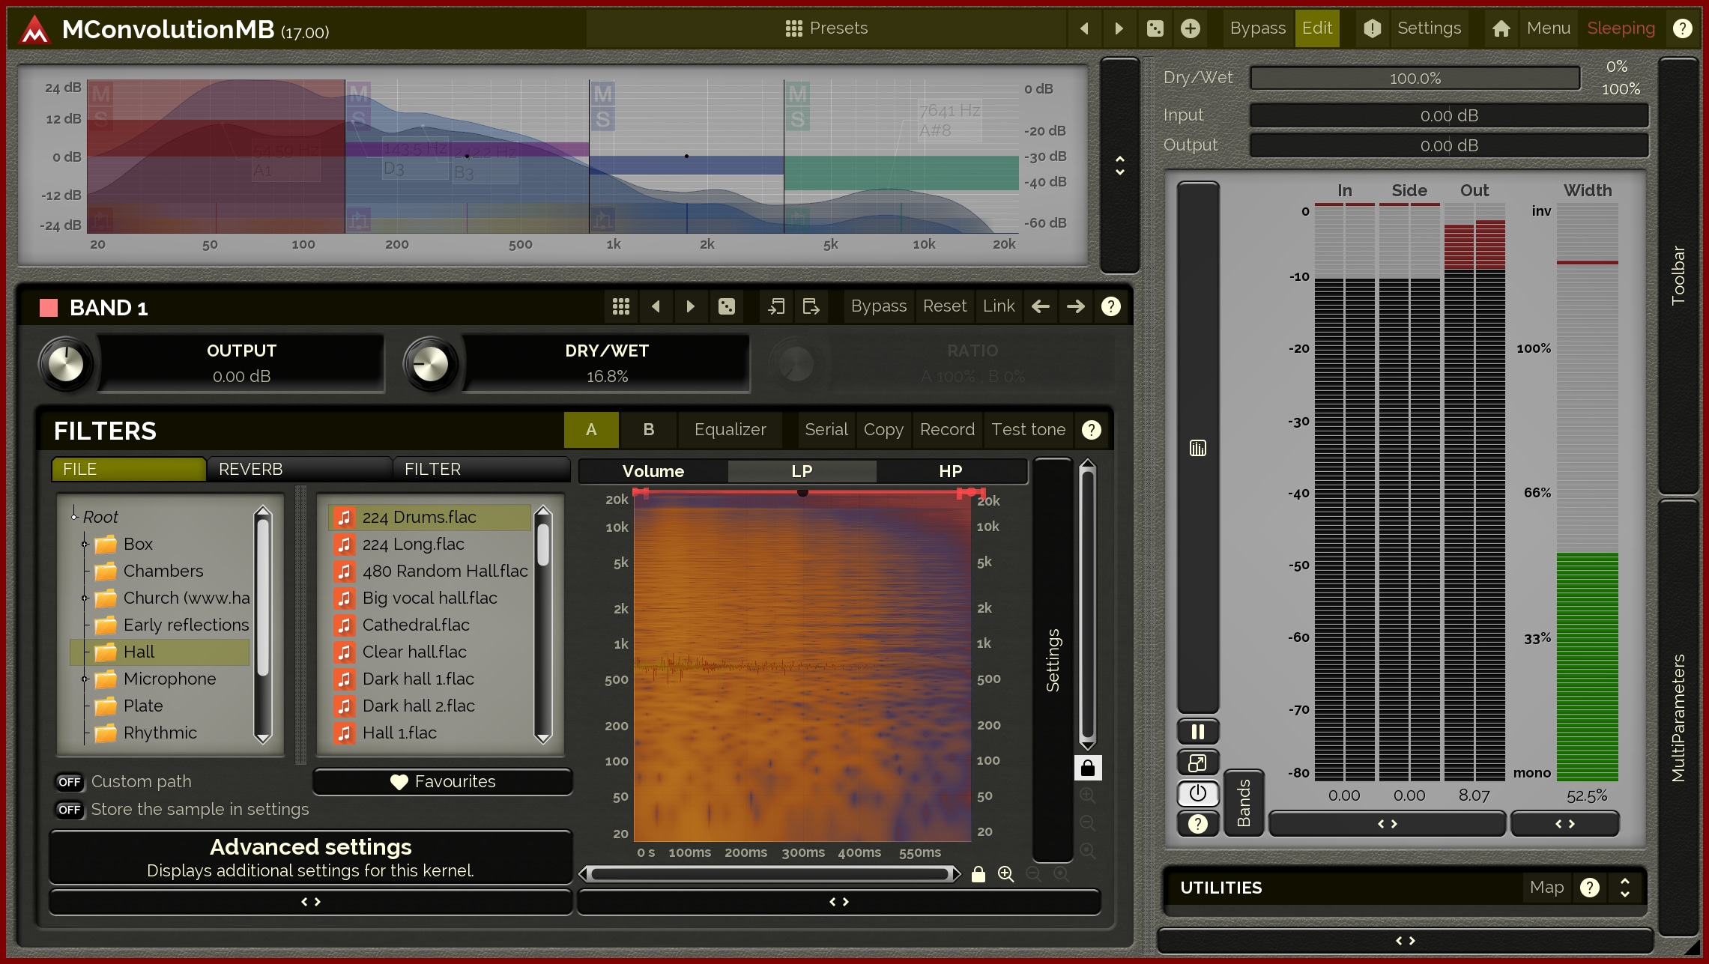Open Advanced settings for kernel
The width and height of the screenshot is (1709, 964).
[310, 857]
